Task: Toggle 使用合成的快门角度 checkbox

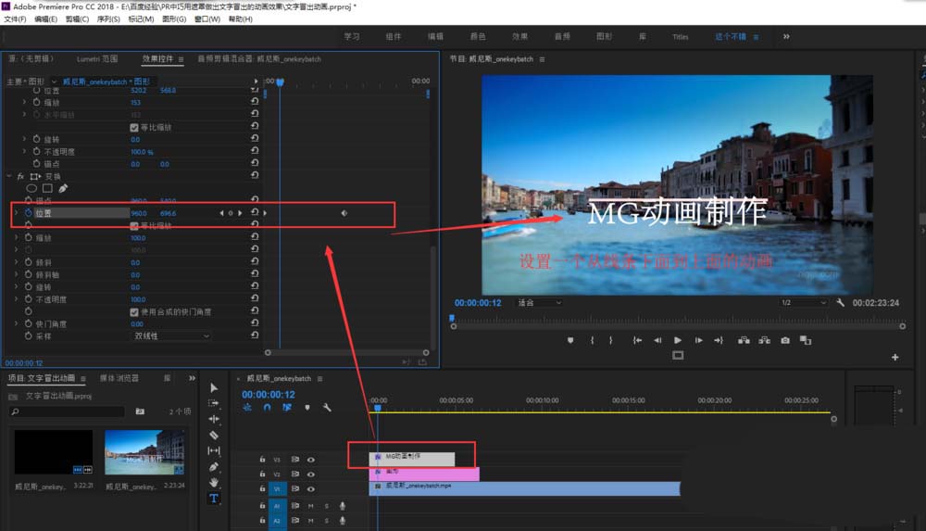Action: click(x=134, y=311)
